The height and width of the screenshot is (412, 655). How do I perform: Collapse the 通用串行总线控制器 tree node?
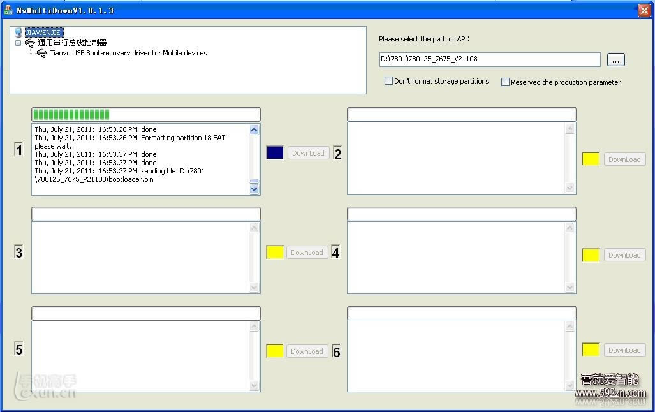click(18, 43)
